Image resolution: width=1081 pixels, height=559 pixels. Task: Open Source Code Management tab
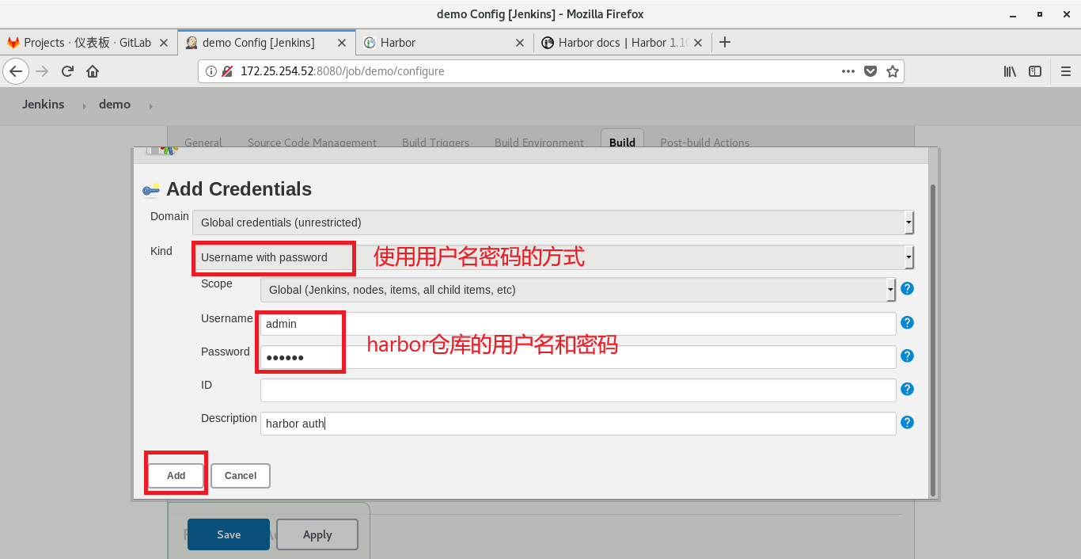(312, 143)
